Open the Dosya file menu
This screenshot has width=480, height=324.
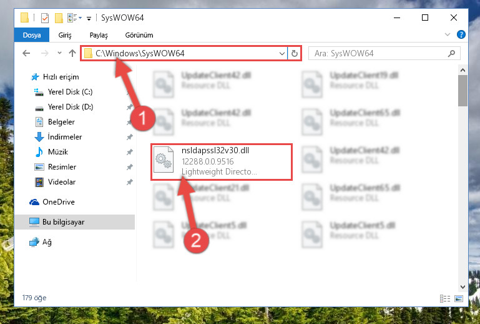[32, 35]
